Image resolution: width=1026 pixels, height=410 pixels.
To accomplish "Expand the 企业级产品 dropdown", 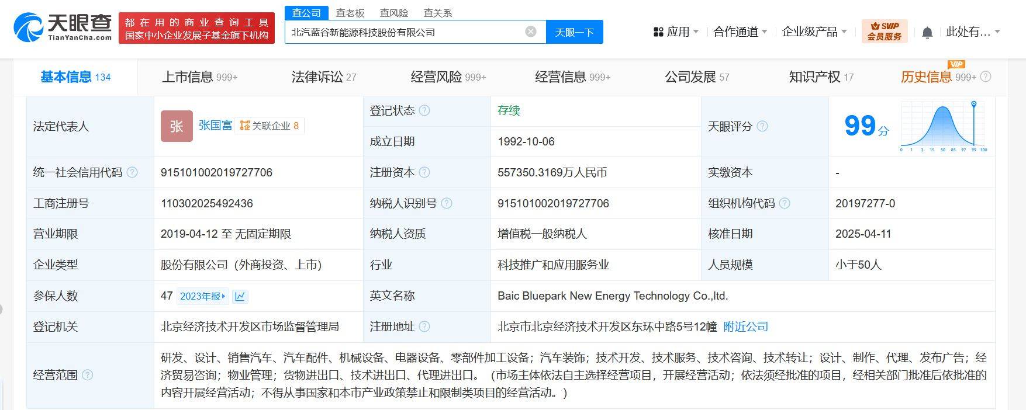I will [814, 32].
